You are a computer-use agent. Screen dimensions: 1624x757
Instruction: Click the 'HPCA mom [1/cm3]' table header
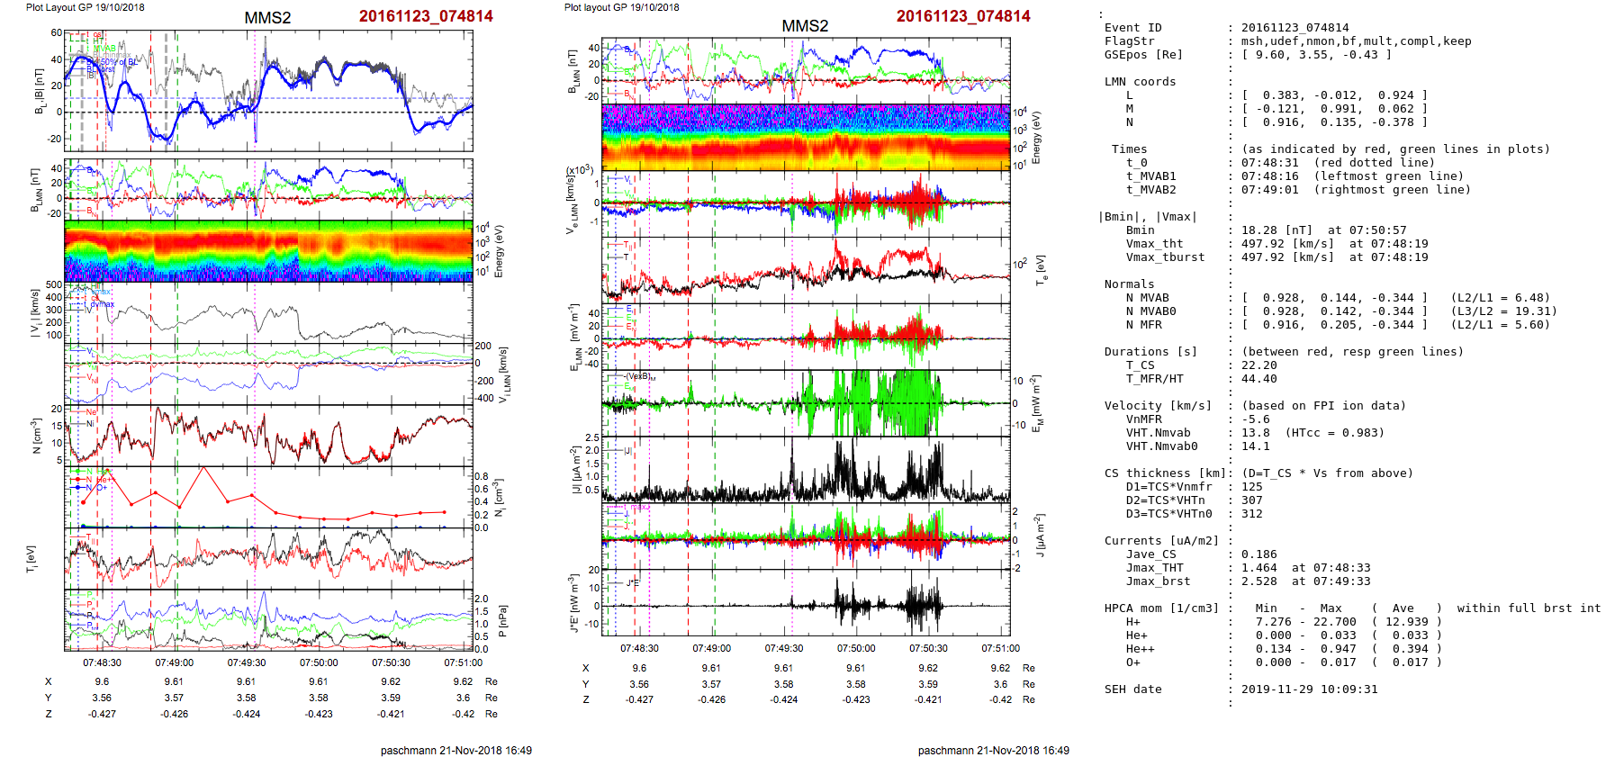pyautogui.click(x=1161, y=608)
